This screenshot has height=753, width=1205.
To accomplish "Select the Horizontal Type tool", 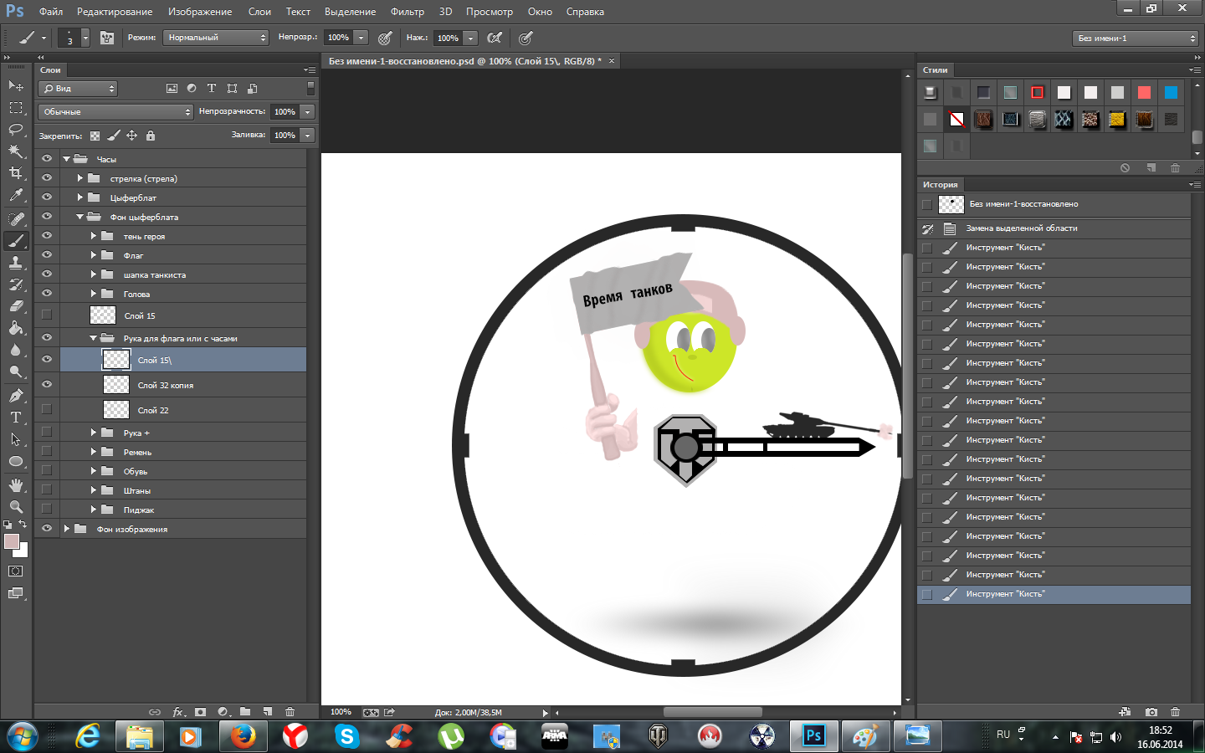I will 16,417.
